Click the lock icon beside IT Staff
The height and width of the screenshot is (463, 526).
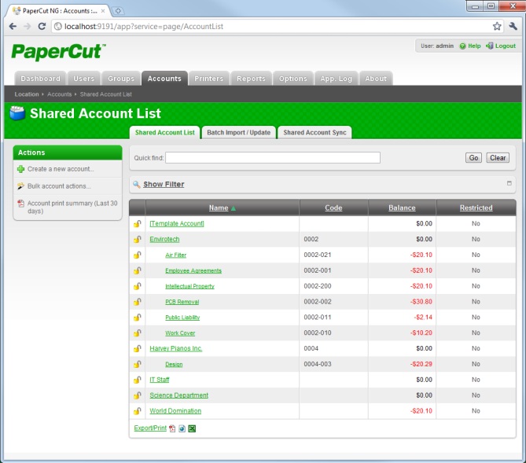click(138, 380)
